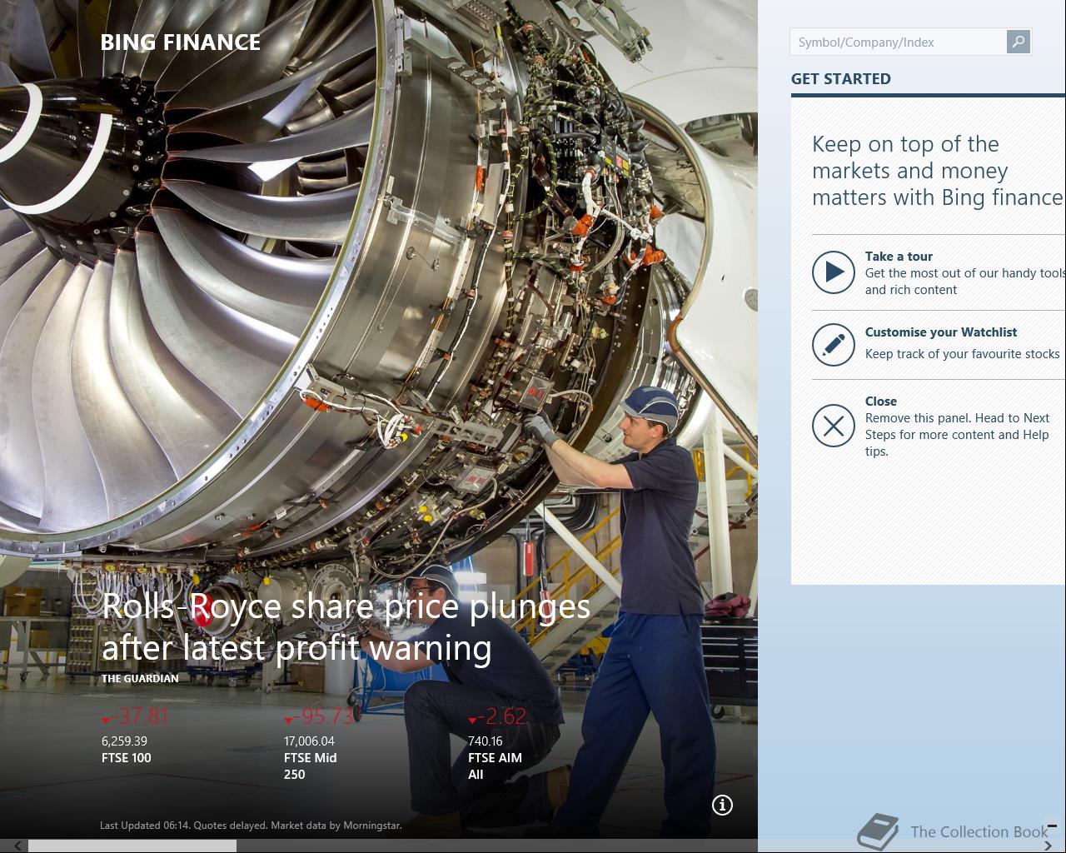Click The Collection Book label
Viewport: 1066px width, 853px height.
[x=979, y=831]
